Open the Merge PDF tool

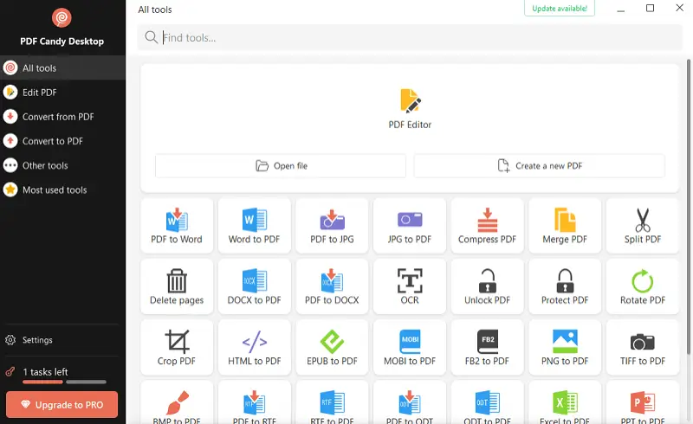click(565, 226)
